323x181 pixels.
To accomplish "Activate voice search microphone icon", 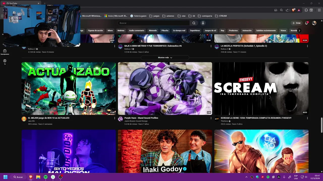I will pyautogui.click(x=203, y=23).
